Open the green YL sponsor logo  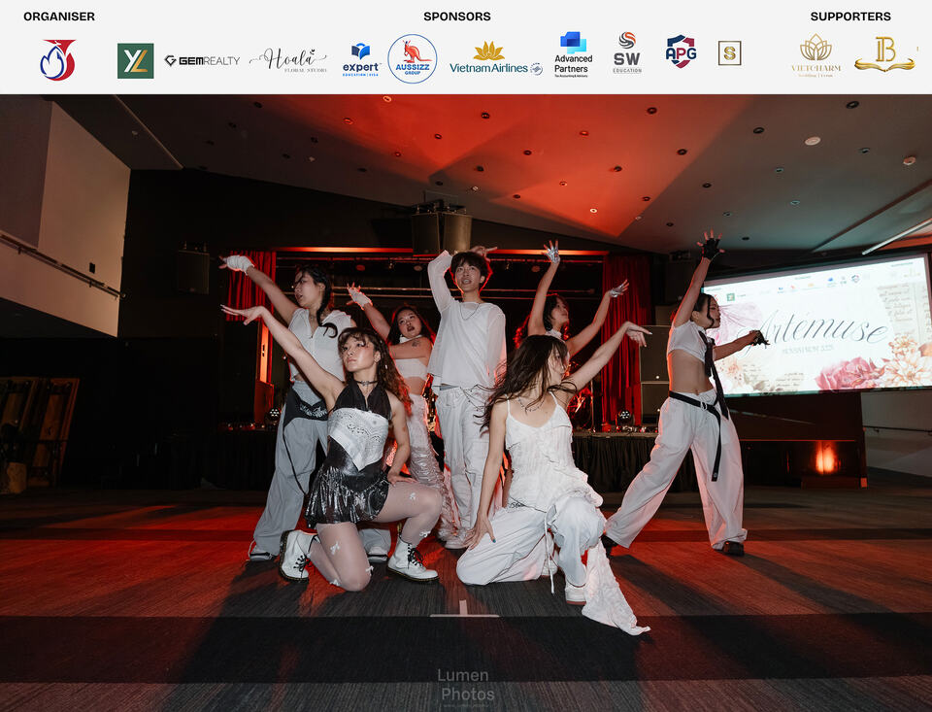(136, 60)
